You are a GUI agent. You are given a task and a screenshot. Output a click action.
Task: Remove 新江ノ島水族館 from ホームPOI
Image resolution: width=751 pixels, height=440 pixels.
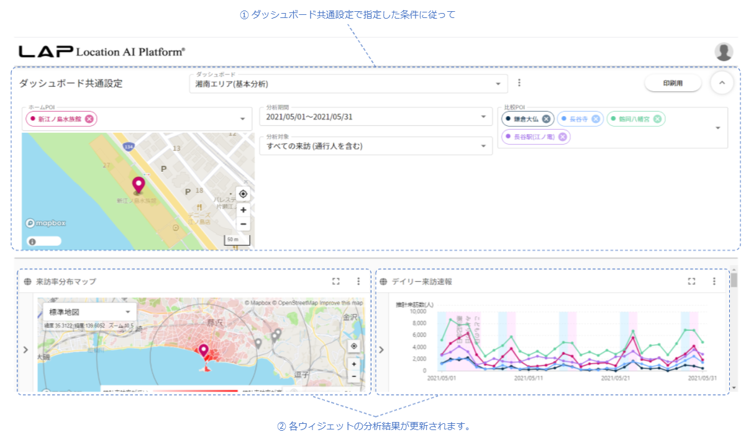click(89, 119)
